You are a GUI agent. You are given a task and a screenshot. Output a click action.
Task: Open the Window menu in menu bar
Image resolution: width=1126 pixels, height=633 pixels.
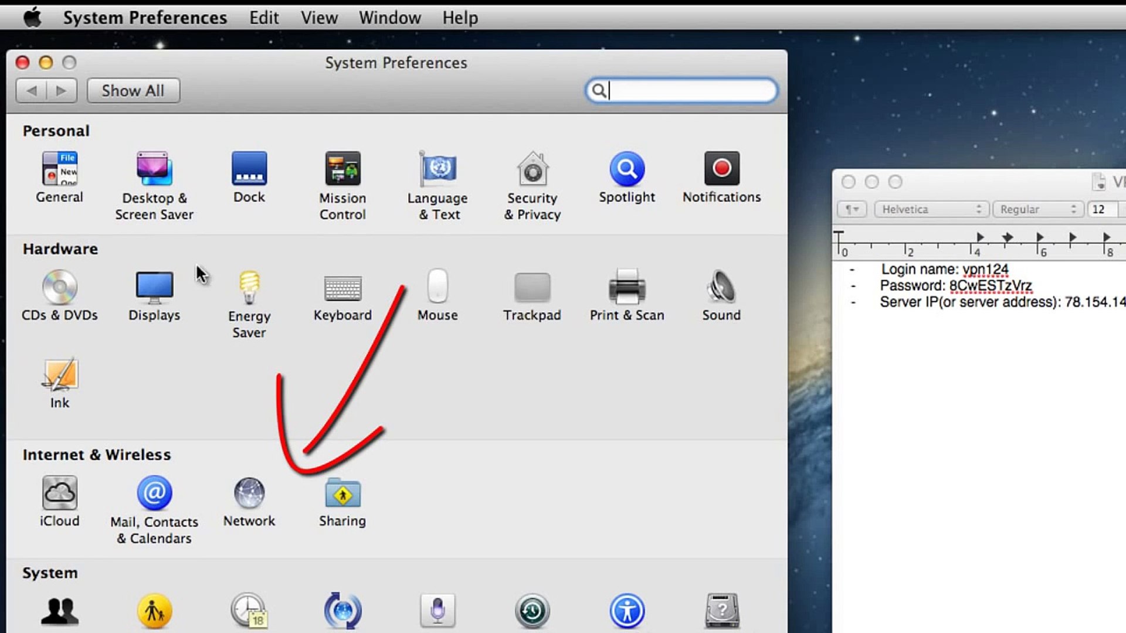(389, 18)
